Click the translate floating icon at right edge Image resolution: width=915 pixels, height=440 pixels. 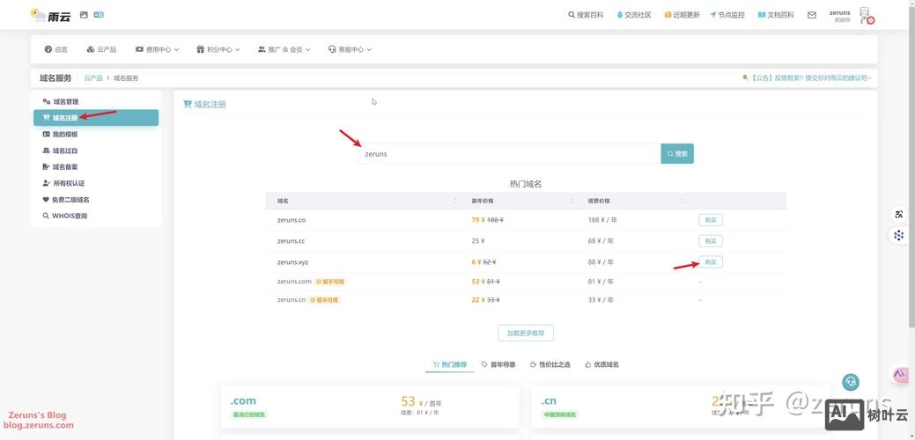coord(898,215)
